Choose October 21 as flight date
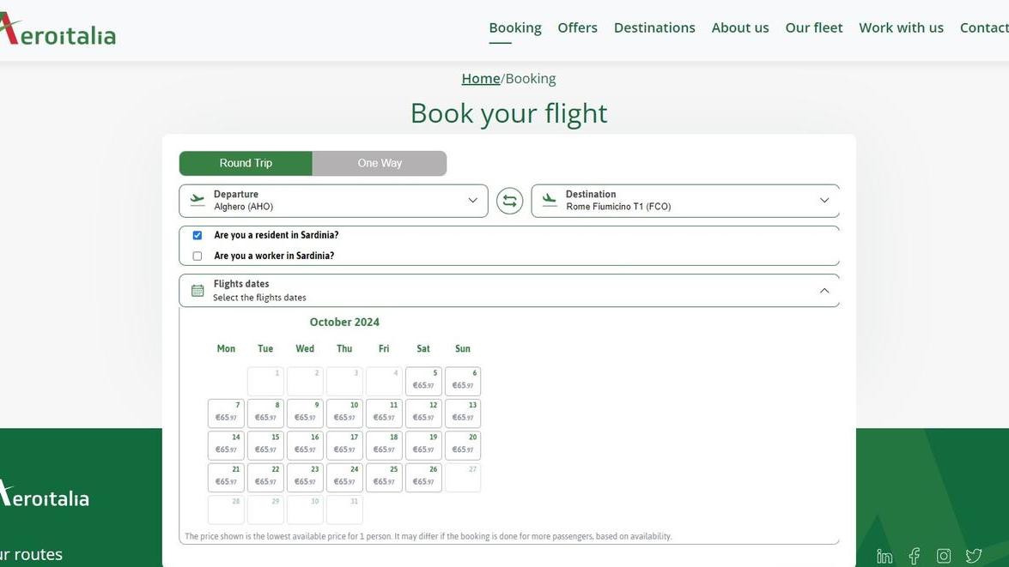 click(x=226, y=478)
